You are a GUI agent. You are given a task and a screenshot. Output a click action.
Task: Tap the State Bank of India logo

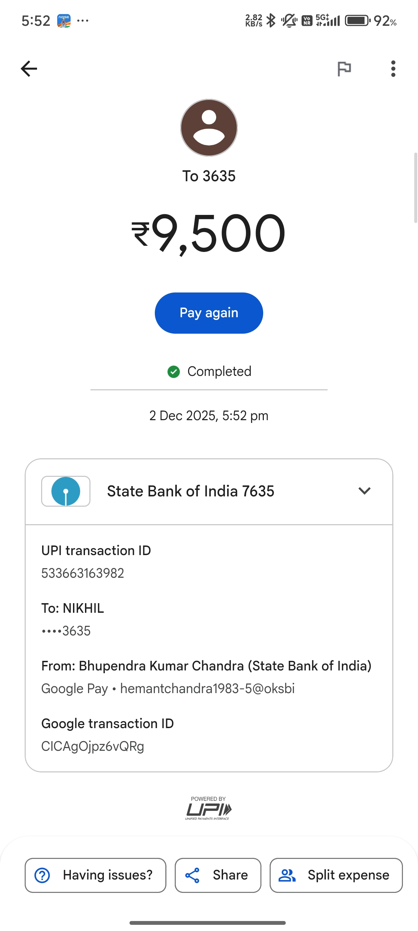click(x=66, y=491)
